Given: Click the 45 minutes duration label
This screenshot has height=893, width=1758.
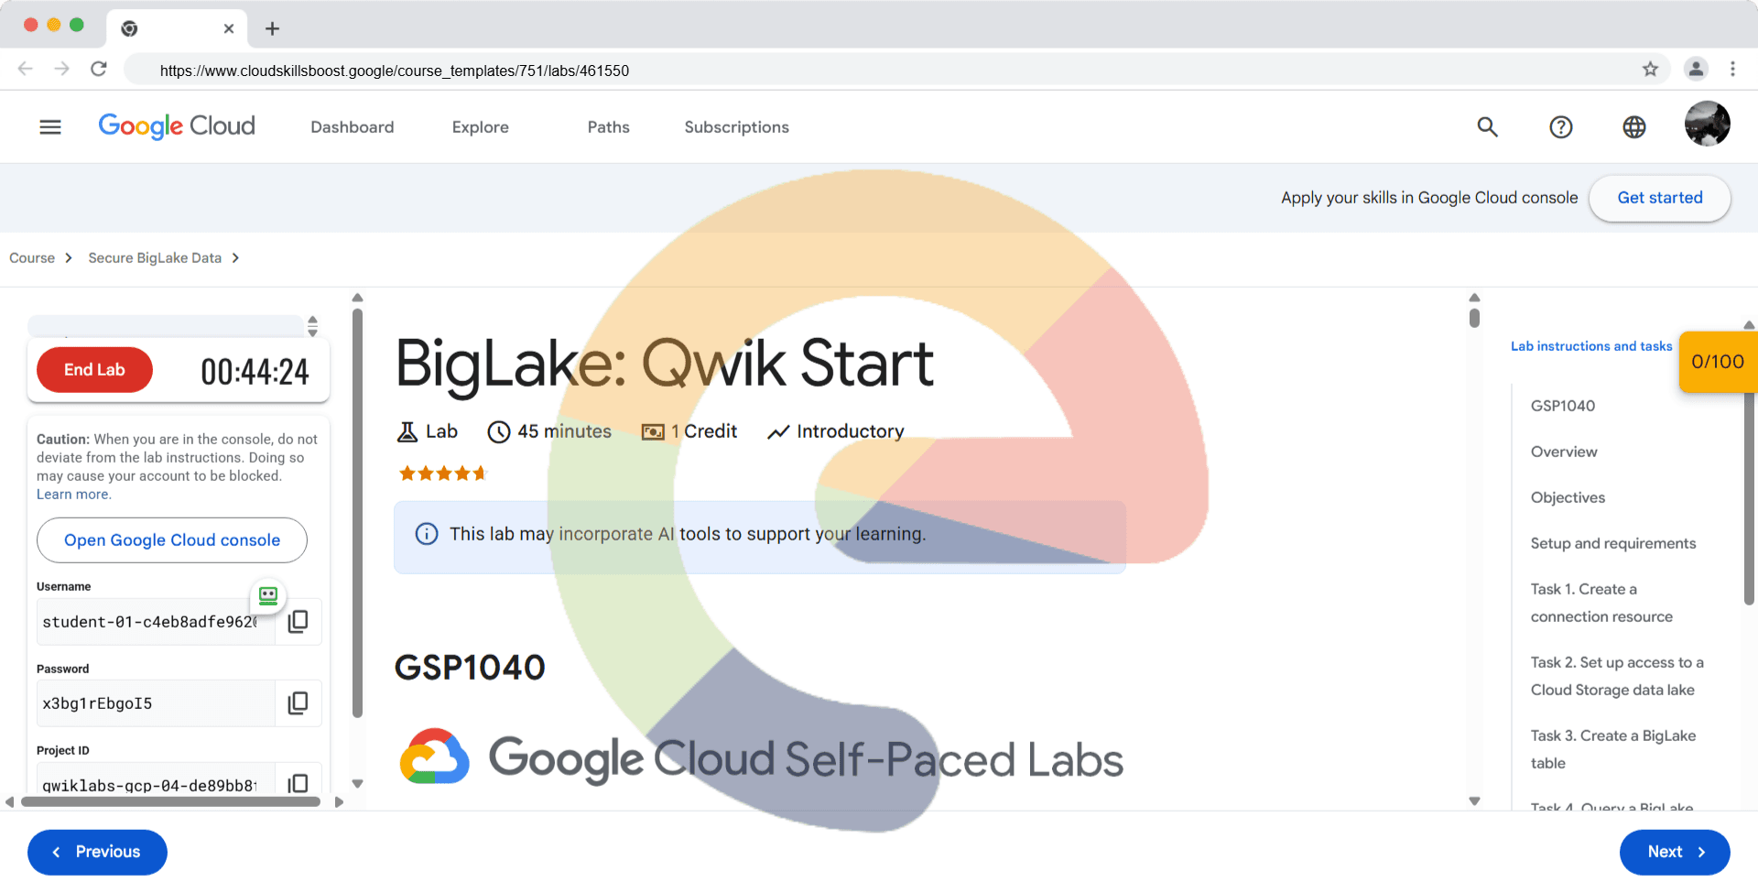Looking at the screenshot, I should 564,431.
